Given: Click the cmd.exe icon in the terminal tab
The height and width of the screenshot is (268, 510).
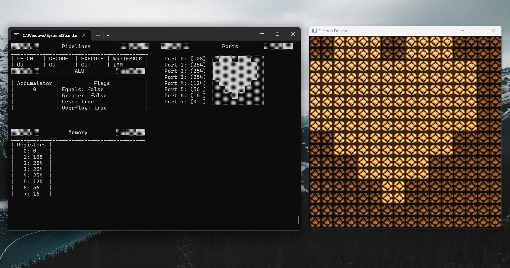Looking at the screenshot, I should (x=17, y=35).
